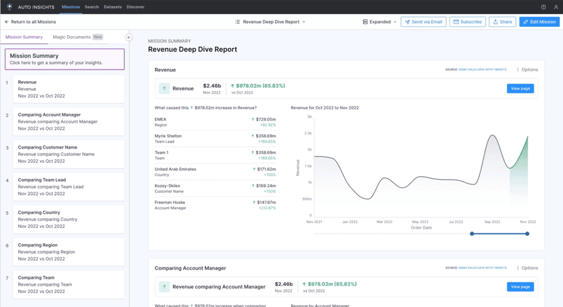This screenshot has width=563, height=307.
Task: Click the EMEA Region driver row
Action: (x=215, y=122)
